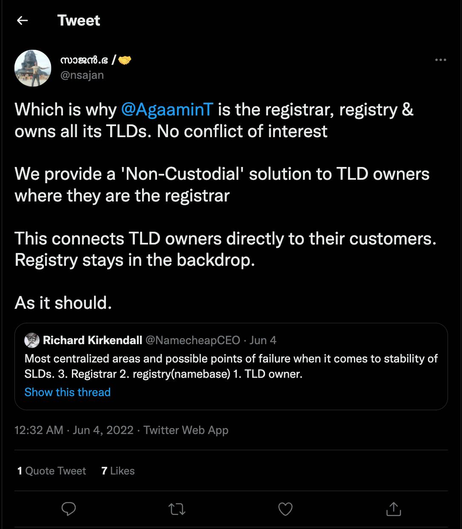View the 7 Likes list
The width and height of the screenshot is (462, 529).
[x=118, y=471]
